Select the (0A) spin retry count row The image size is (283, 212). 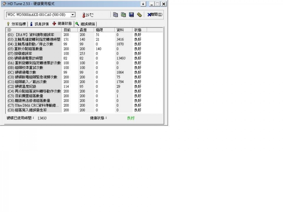(x=85, y=63)
